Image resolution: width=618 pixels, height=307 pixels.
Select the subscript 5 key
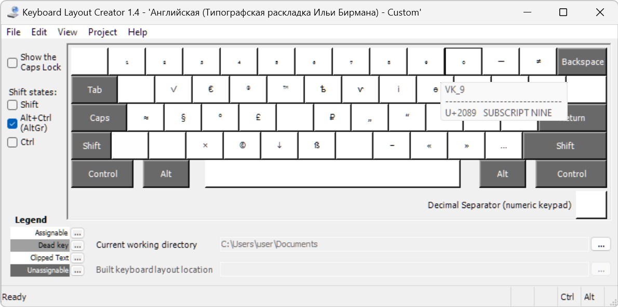[276, 62]
